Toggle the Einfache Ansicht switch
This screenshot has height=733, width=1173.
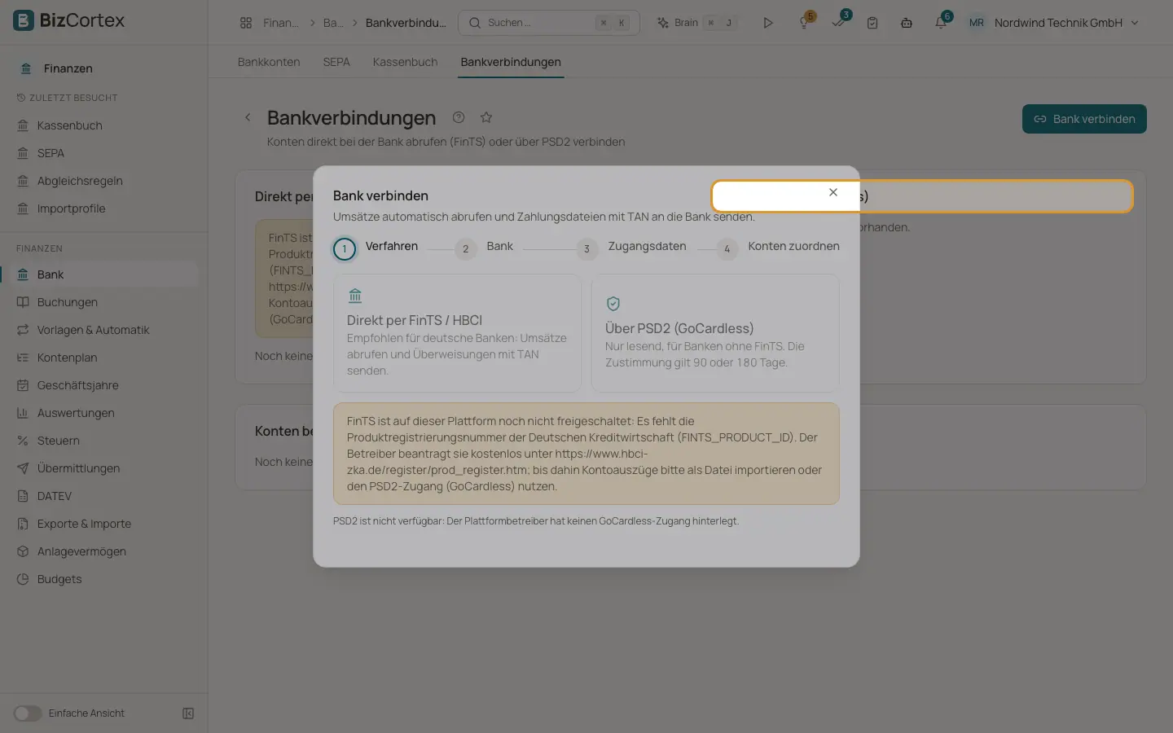[27, 713]
